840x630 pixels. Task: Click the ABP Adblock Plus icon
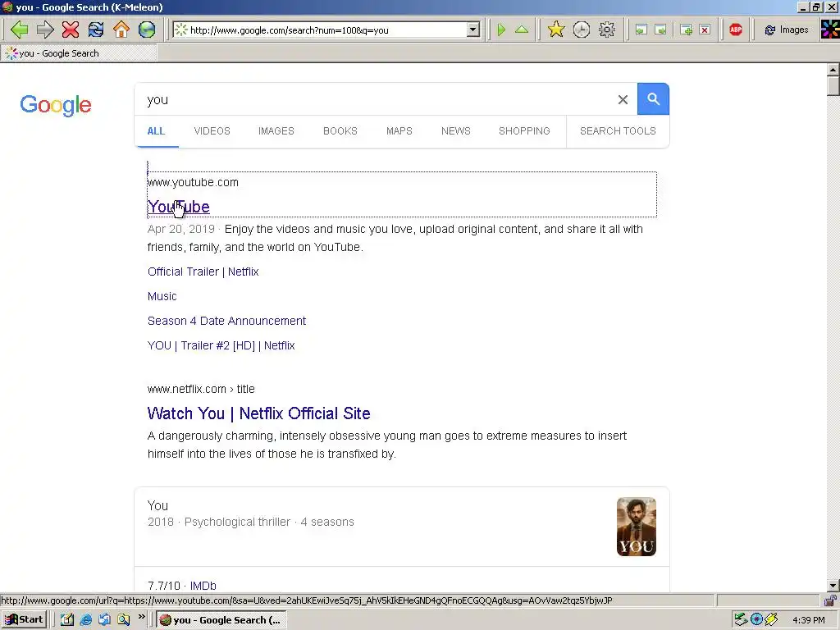click(736, 30)
